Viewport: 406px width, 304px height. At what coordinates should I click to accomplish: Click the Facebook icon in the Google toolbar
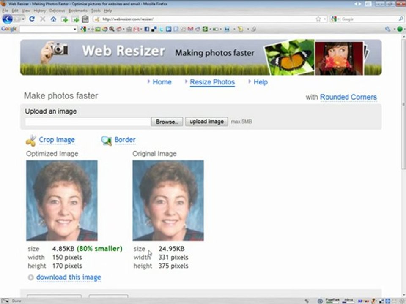pos(147,29)
